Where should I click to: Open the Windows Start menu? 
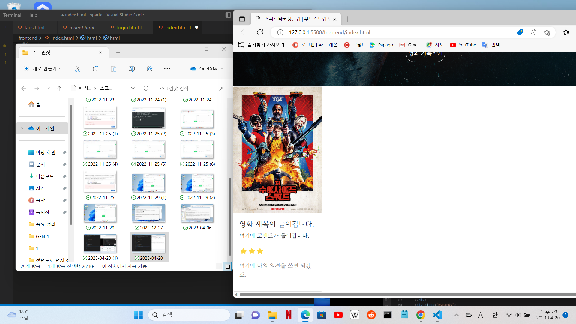[138, 315]
